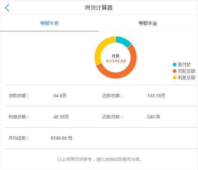Click the disclaimer text at the bottom
Screen dimensions: 198x170
[99, 159]
